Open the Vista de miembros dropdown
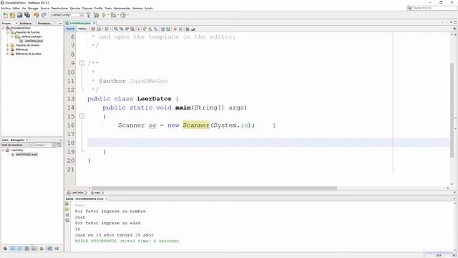Image resolution: width=458 pixels, height=258 pixels. coord(17,145)
